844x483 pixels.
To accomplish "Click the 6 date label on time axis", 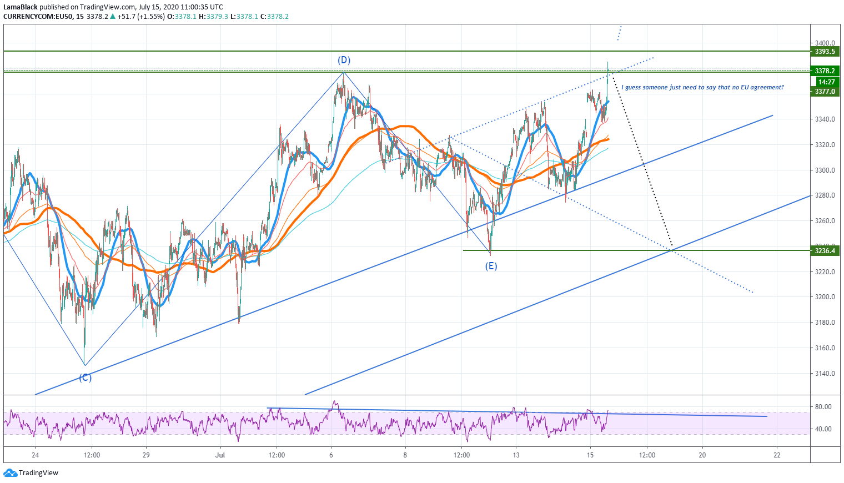I will [x=331, y=455].
